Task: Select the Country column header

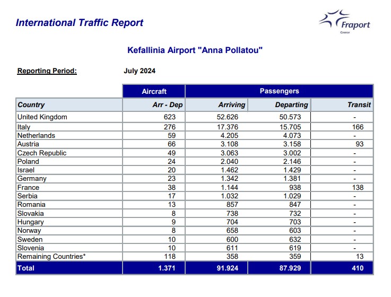Action: 31,105
